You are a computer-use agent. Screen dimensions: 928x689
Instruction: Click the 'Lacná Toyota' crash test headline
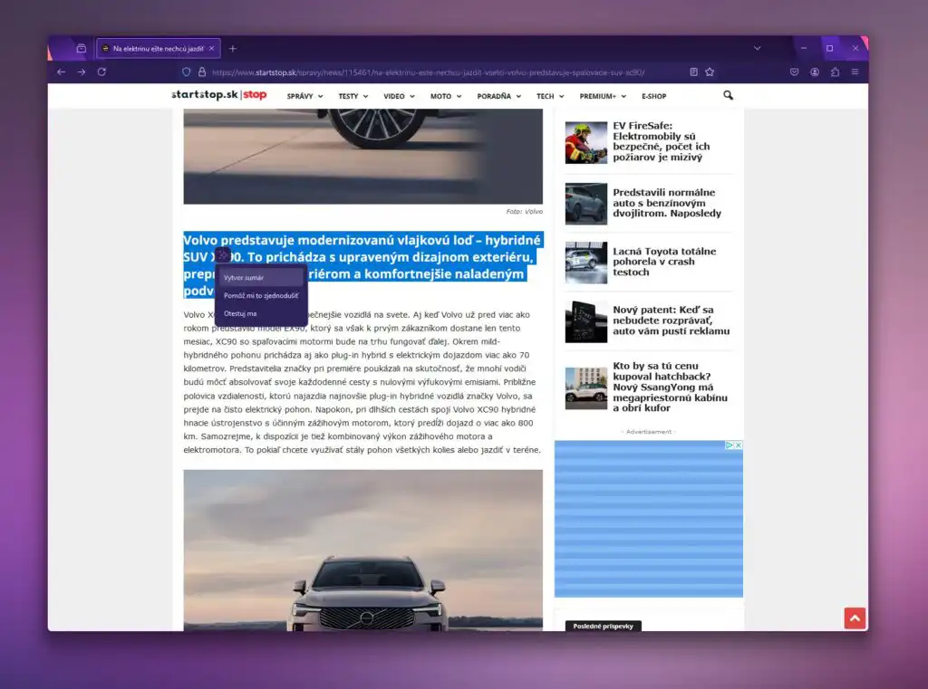tap(665, 263)
